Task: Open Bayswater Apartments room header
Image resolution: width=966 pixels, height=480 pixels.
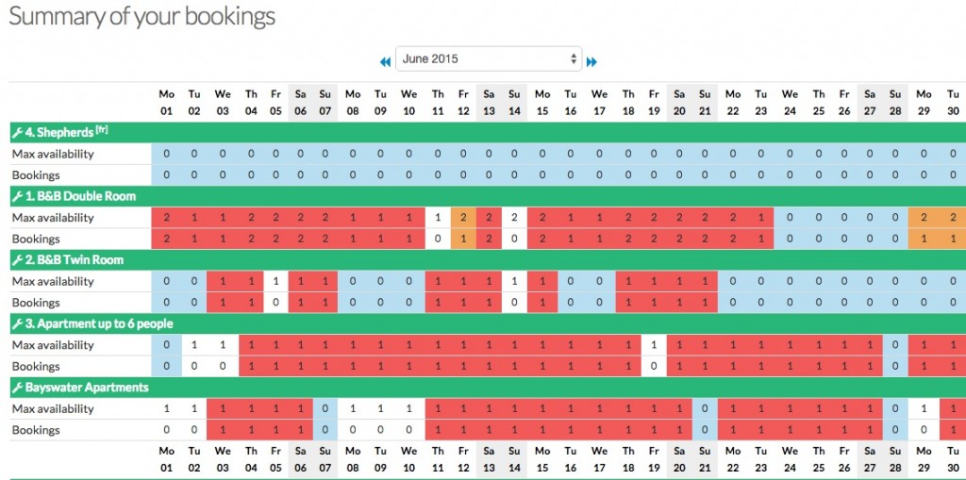Action: tap(87, 388)
